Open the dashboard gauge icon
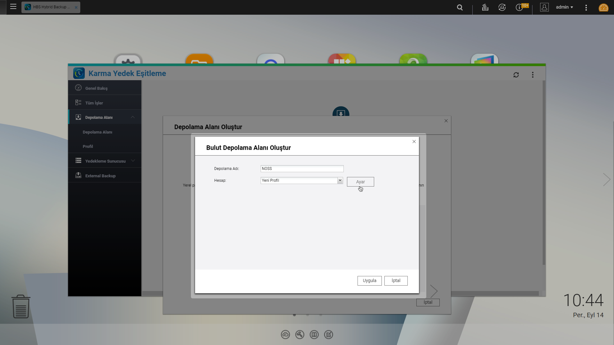 pyautogui.click(x=603, y=7)
